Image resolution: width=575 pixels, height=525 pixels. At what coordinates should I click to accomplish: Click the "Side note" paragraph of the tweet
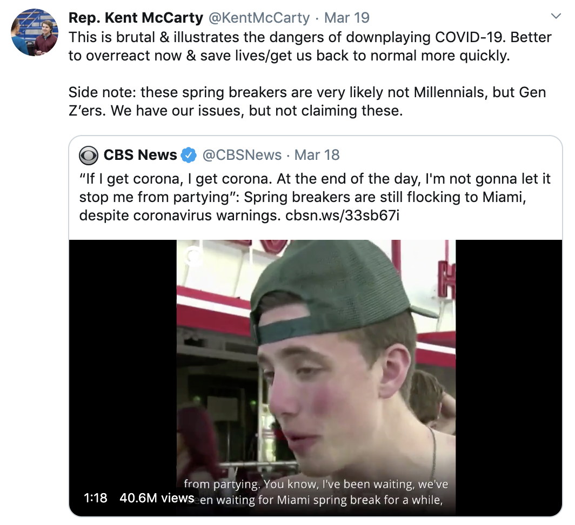coord(306,102)
